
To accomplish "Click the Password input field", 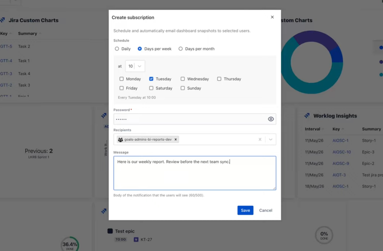I will click(195, 119).
